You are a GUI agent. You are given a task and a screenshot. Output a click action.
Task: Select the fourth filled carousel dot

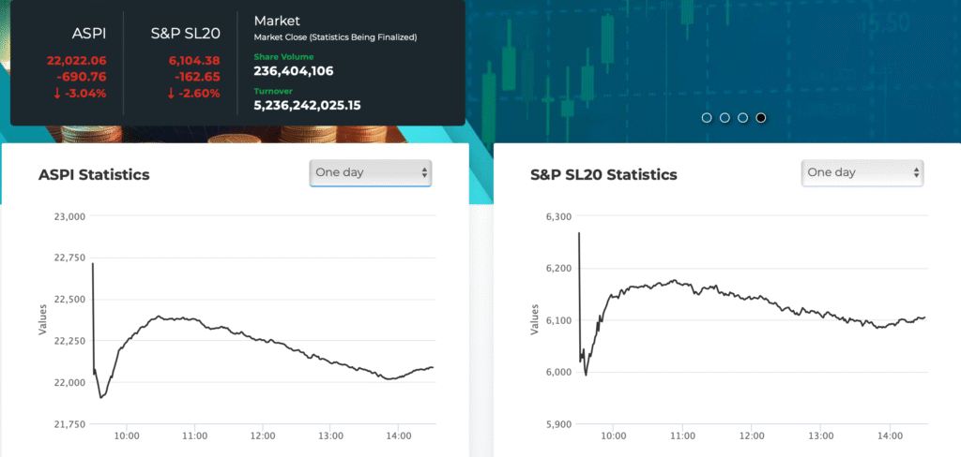click(x=761, y=118)
